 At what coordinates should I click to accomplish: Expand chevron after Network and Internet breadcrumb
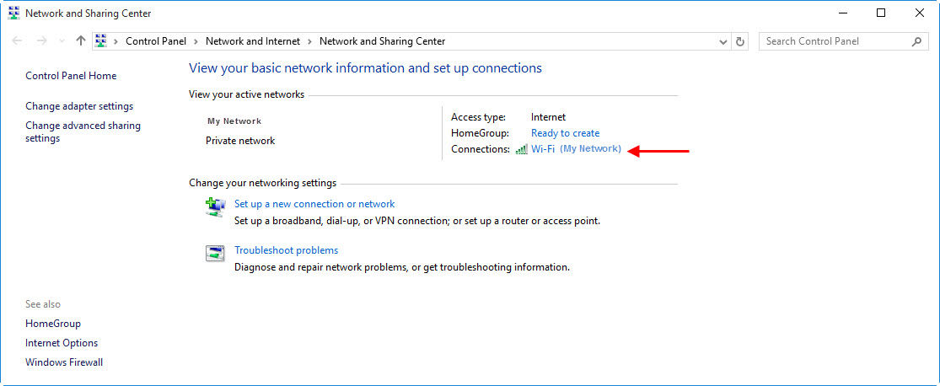point(310,41)
